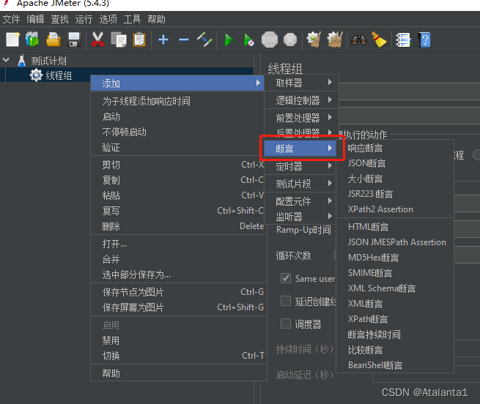Select 大小断言 assertion
Screen dimensions: 480x404
(395, 179)
